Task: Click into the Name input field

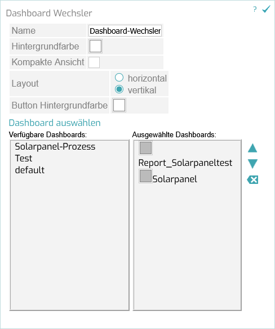Action: [125, 30]
